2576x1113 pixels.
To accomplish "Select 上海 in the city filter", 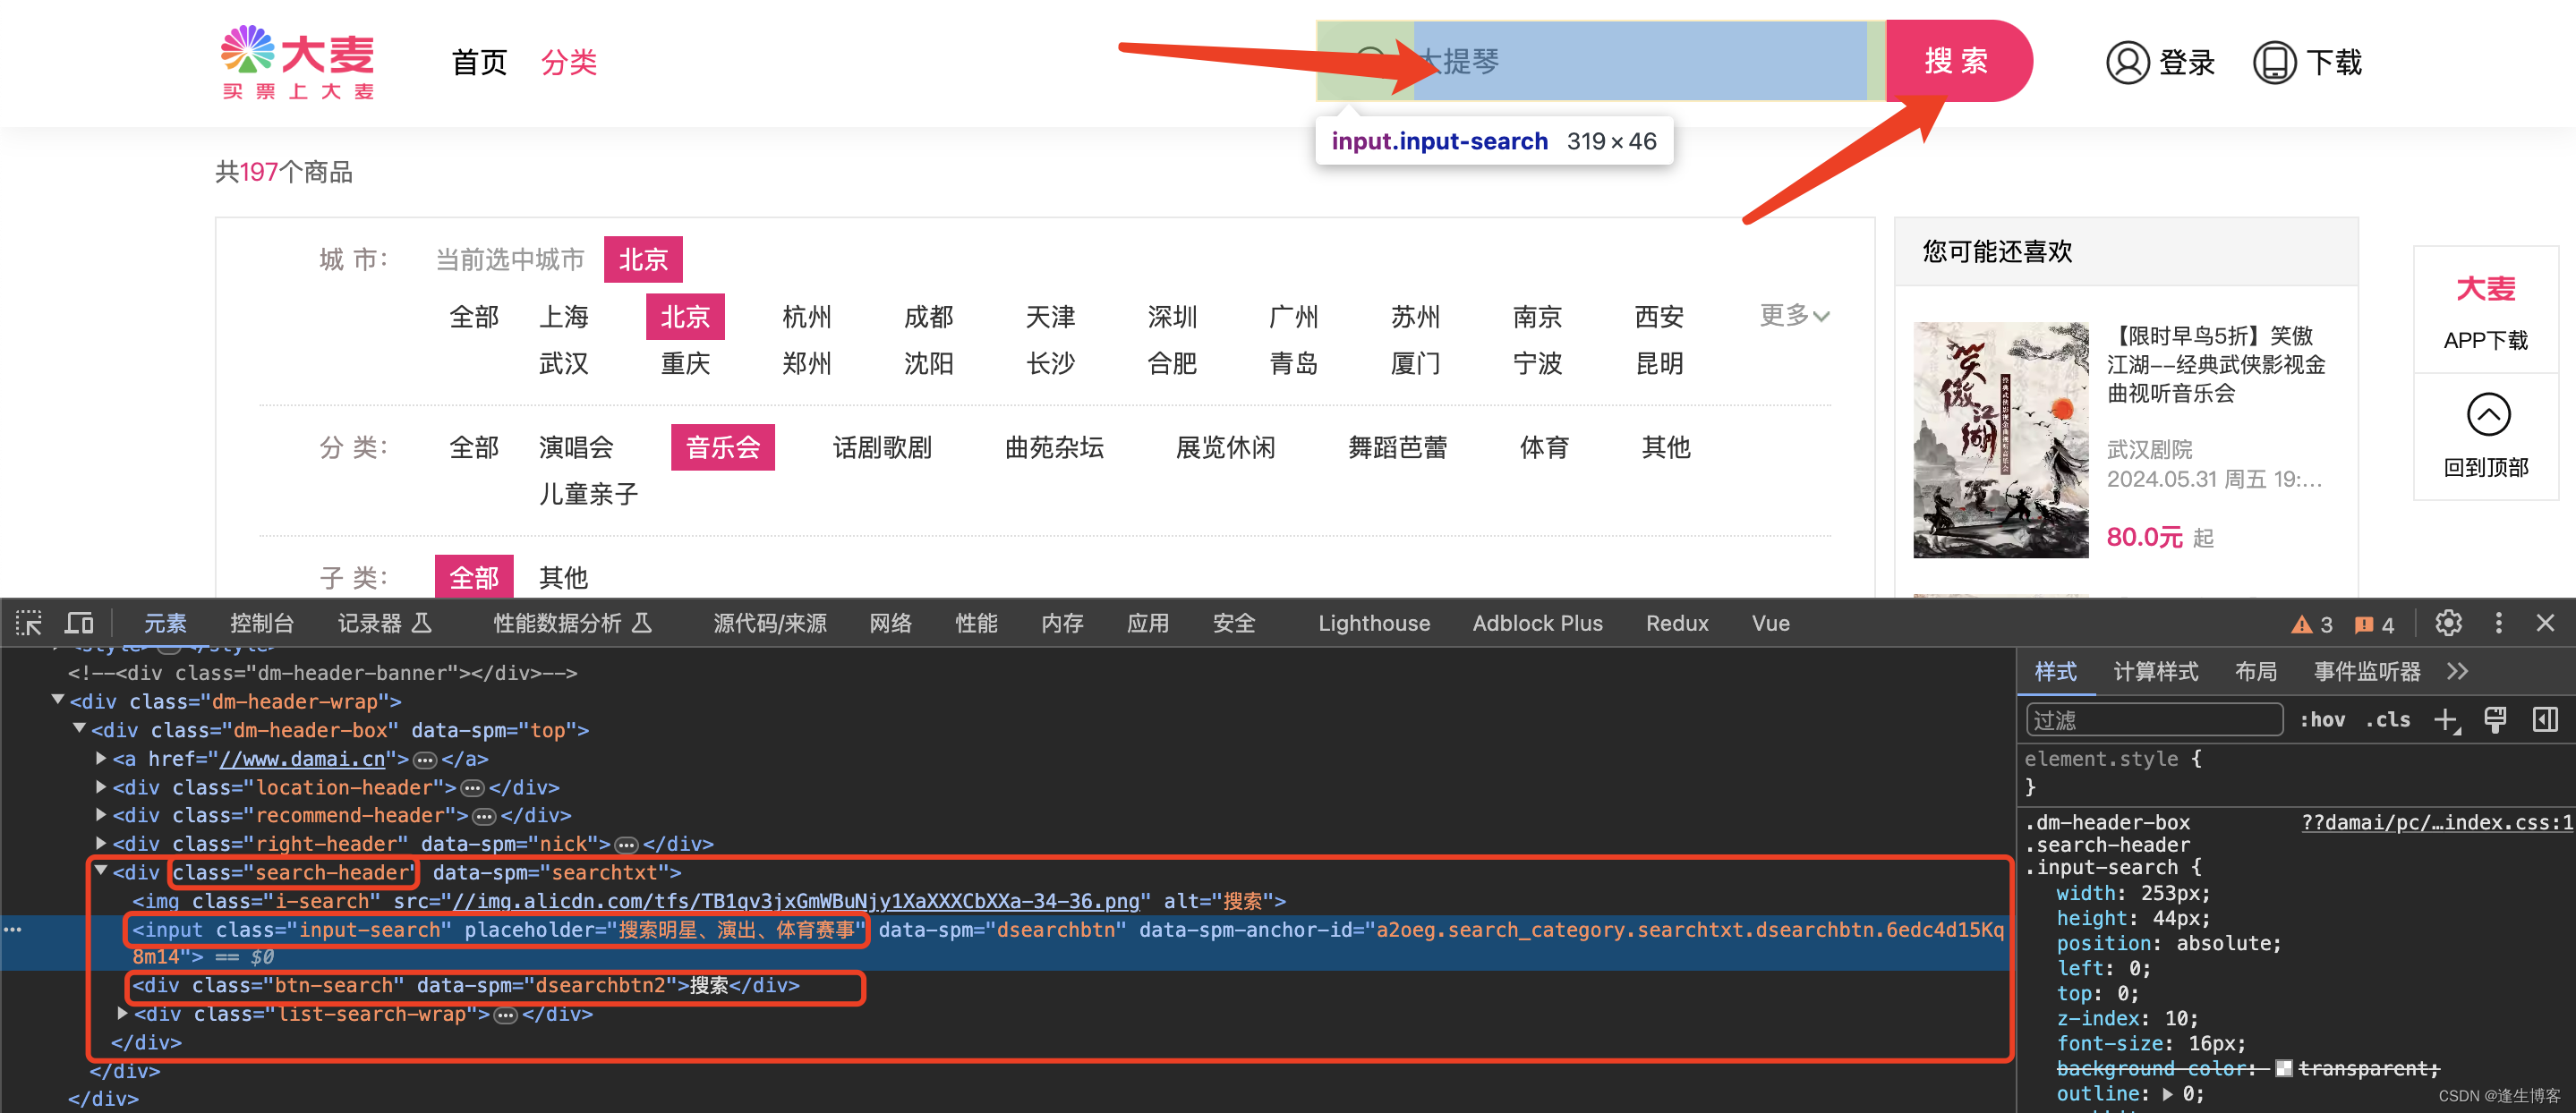I will coord(564,317).
